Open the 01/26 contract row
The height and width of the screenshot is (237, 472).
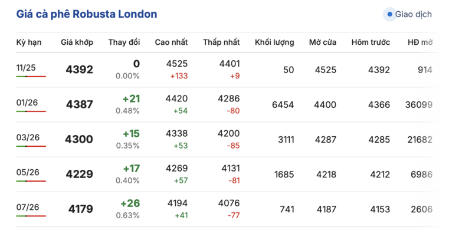coord(26,102)
